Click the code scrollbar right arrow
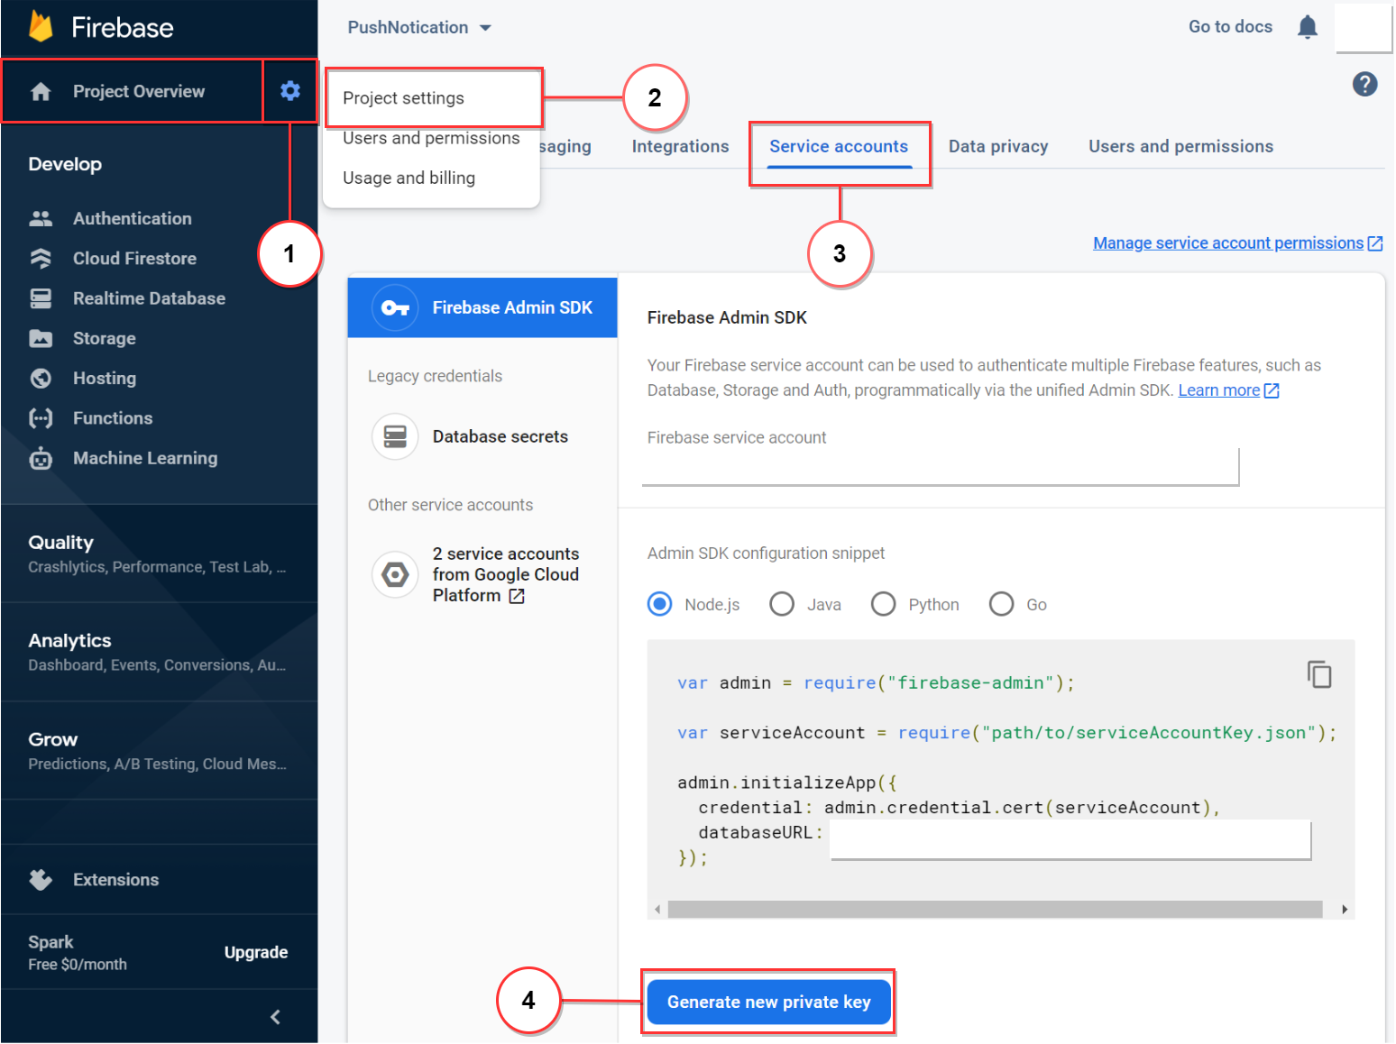 [1345, 909]
